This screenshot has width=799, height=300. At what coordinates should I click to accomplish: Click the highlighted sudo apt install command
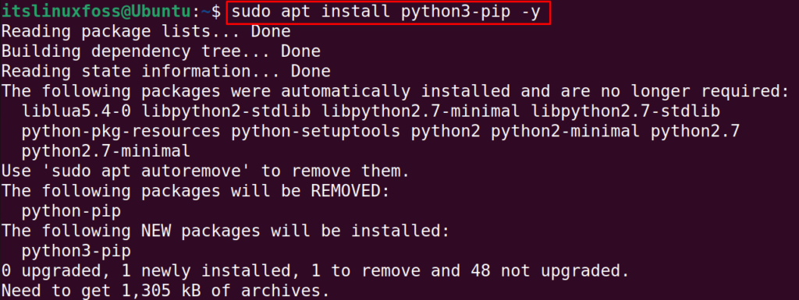tap(389, 12)
